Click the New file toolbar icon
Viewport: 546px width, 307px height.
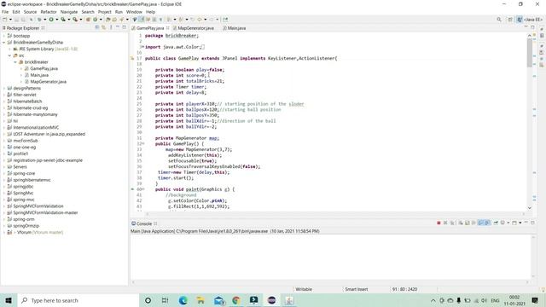pos(5,20)
